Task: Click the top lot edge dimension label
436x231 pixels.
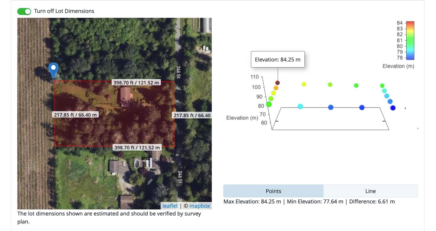Action: 136,82
